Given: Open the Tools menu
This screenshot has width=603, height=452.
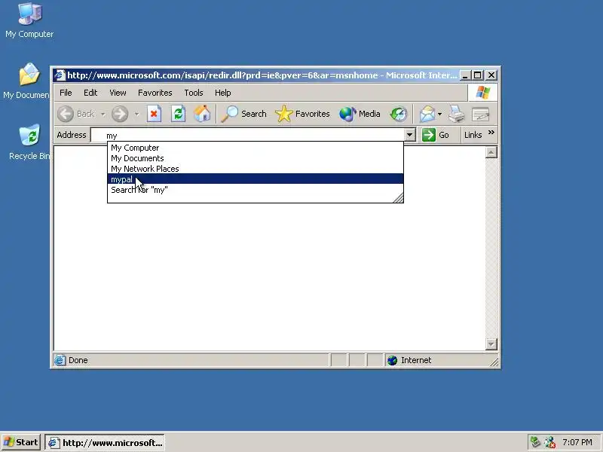Looking at the screenshot, I should [194, 93].
